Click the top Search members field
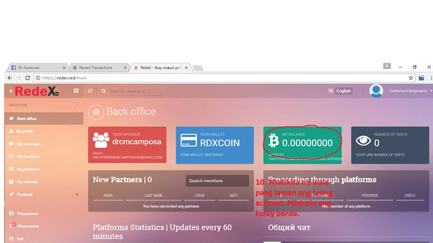The height and width of the screenshot is (243, 433). tap(135, 91)
